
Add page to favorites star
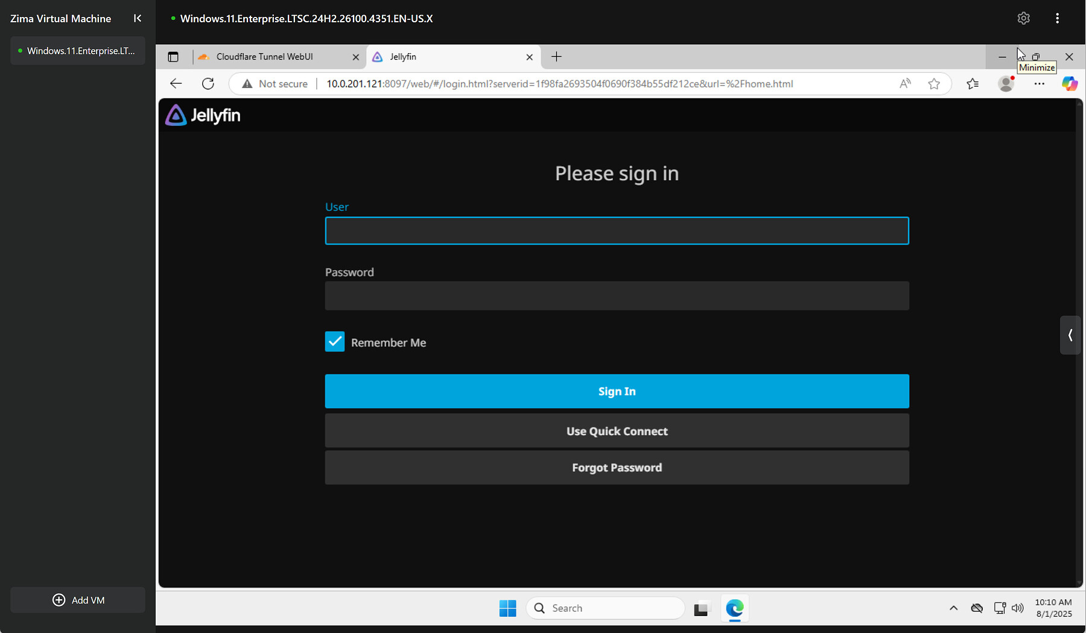pyautogui.click(x=934, y=84)
